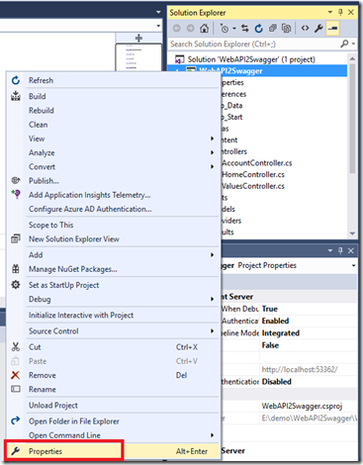This screenshot has width=363, height=465.
Task: Click the Disabled authentication value
Action: coord(277,382)
